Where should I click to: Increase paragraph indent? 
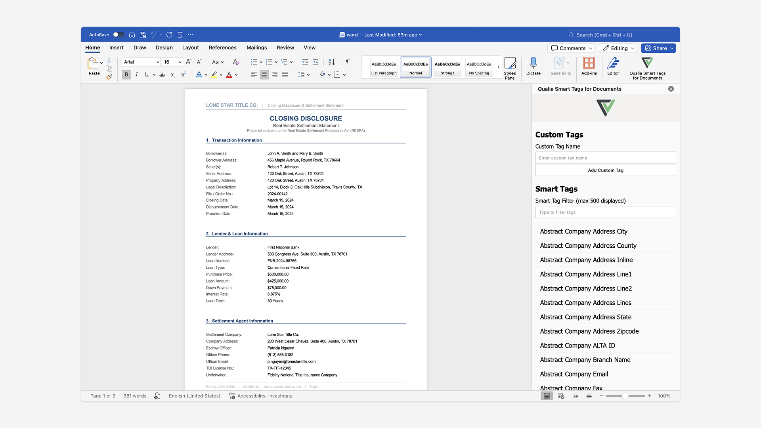point(315,62)
